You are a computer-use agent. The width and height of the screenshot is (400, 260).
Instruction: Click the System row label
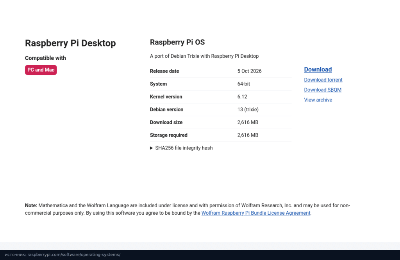pyautogui.click(x=159, y=84)
